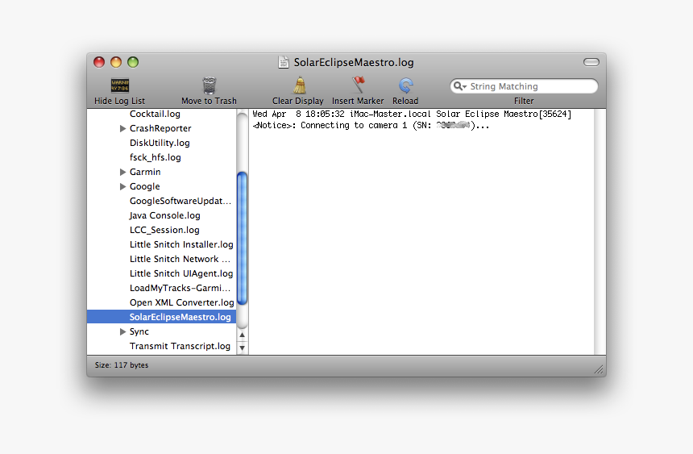Click the Wed Apr 8 18:05:32 timestamp line
The image size is (693, 454).
[412, 115]
